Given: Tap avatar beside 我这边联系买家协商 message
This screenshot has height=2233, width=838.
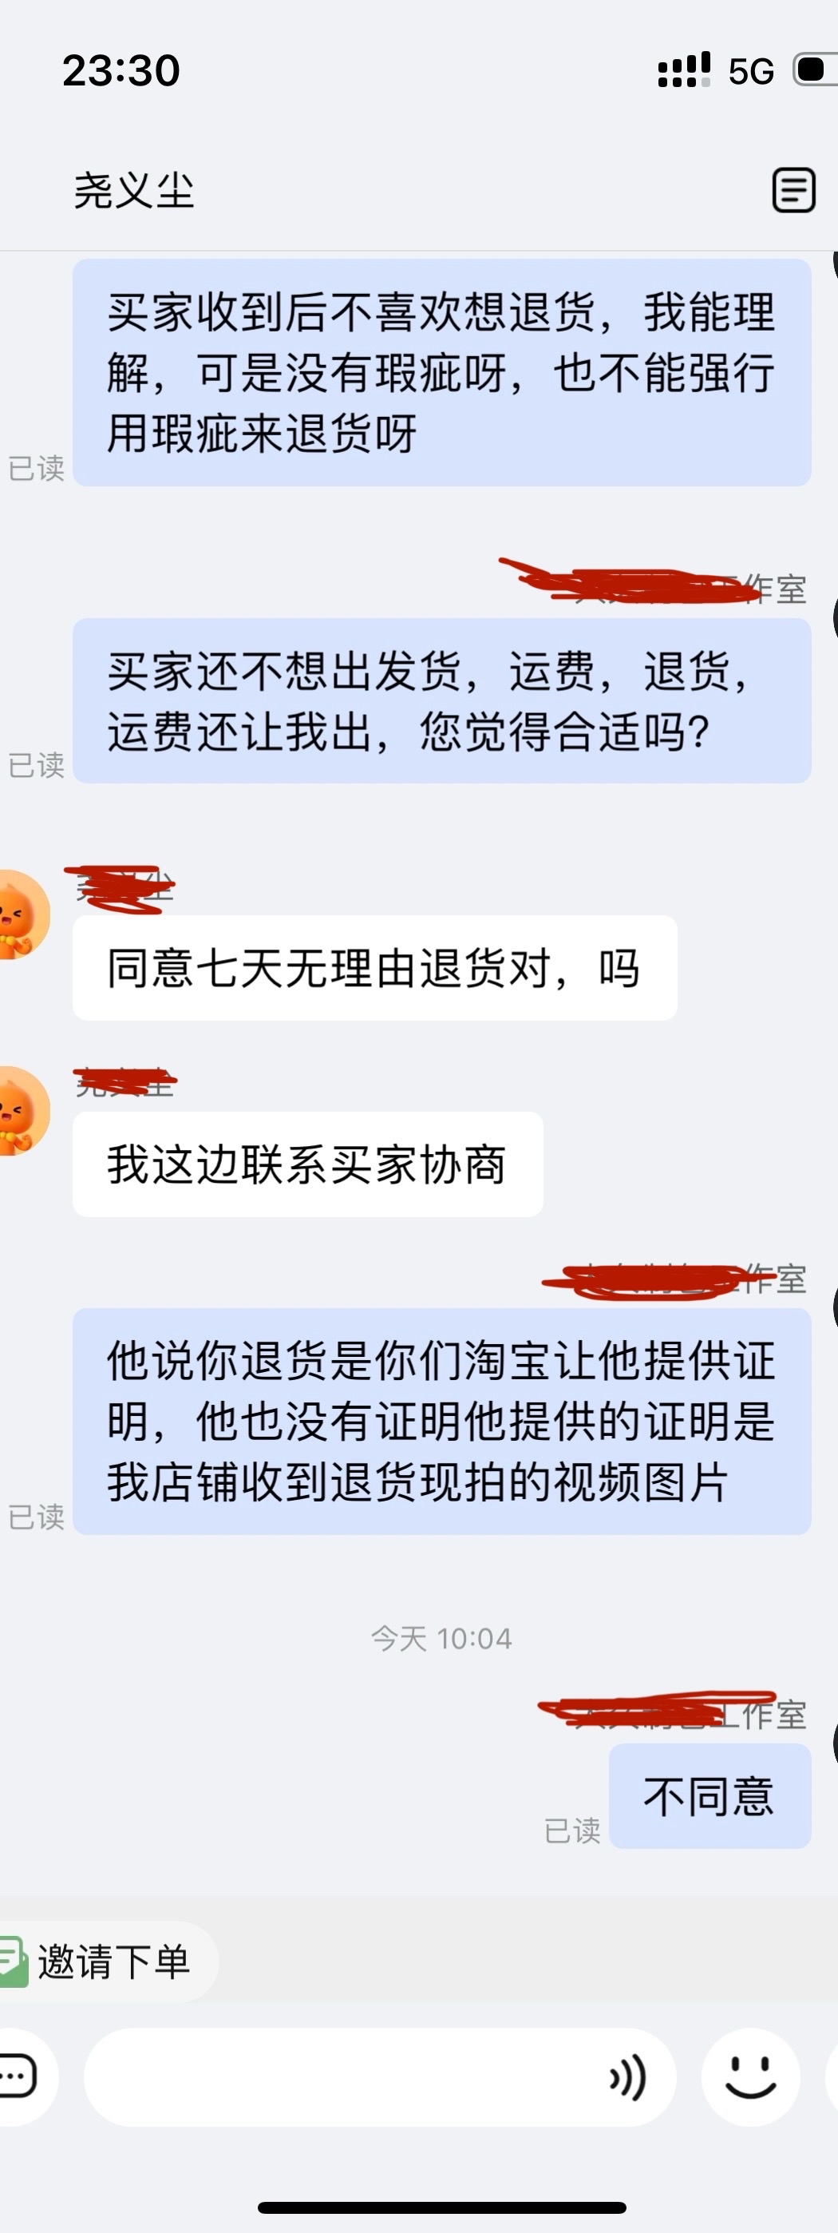Looking at the screenshot, I should click(23, 1111).
